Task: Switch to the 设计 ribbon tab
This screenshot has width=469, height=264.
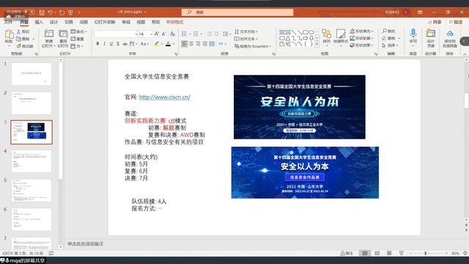Action: tap(53, 22)
